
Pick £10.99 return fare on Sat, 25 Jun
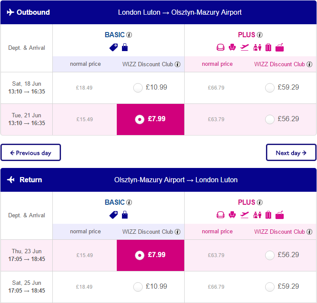(x=138, y=287)
